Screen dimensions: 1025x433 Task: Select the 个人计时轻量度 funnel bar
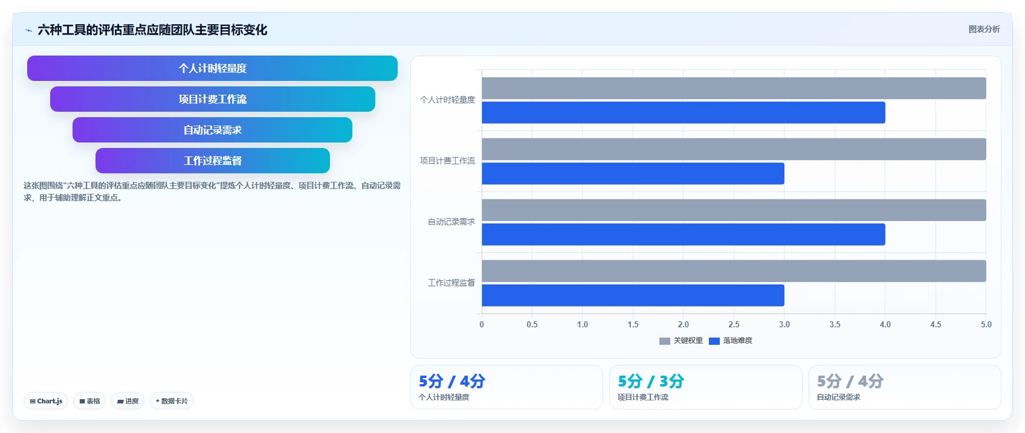212,68
